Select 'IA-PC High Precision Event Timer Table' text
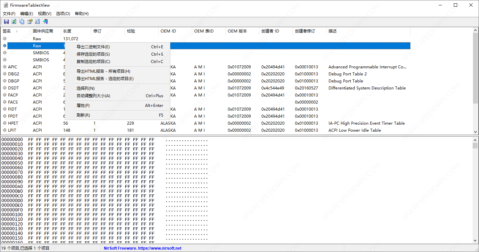This screenshot has height=252, width=479. coord(366,123)
